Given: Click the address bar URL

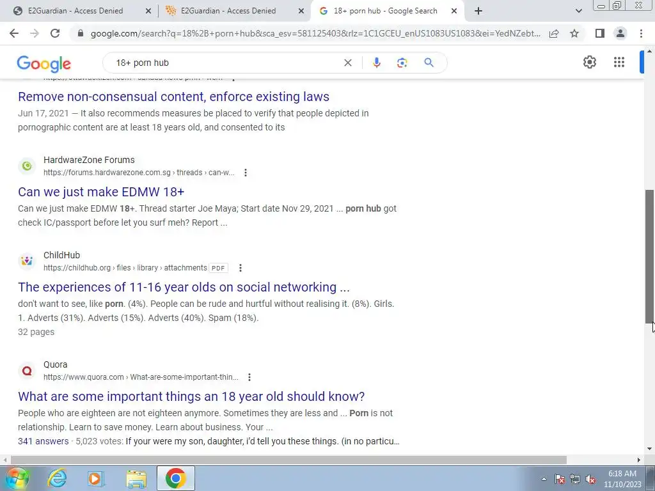Looking at the screenshot, I should pyautogui.click(x=315, y=33).
